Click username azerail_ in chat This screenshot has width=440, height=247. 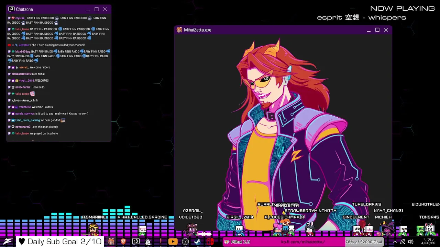pos(24,67)
